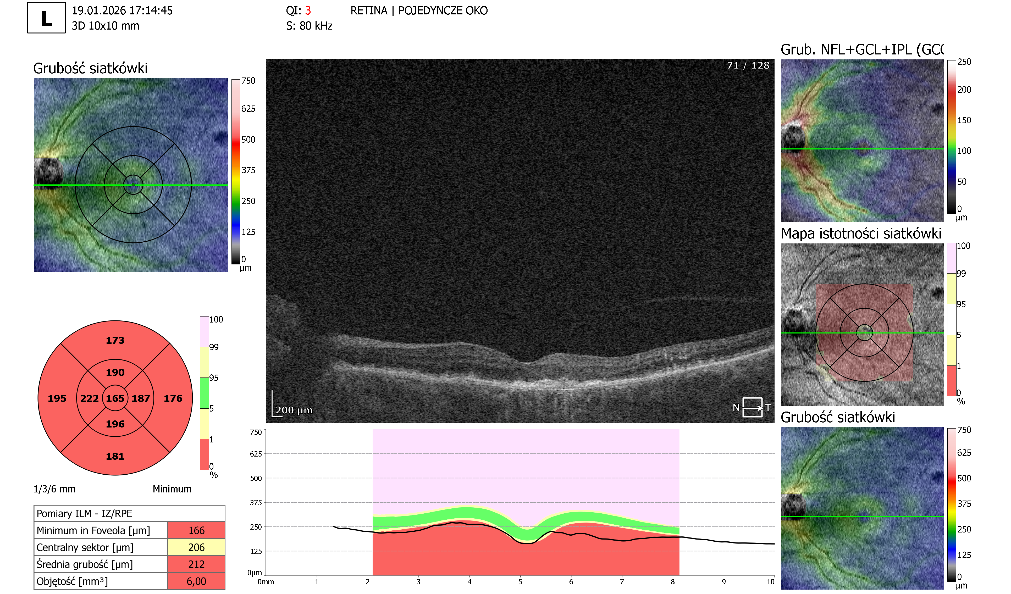Click the N-T scan direction icon
1011x594 pixels.
[x=752, y=408]
